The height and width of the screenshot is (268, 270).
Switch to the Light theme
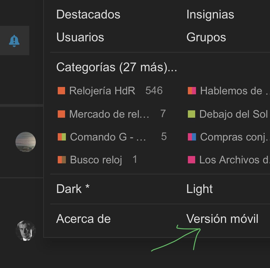click(x=200, y=189)
